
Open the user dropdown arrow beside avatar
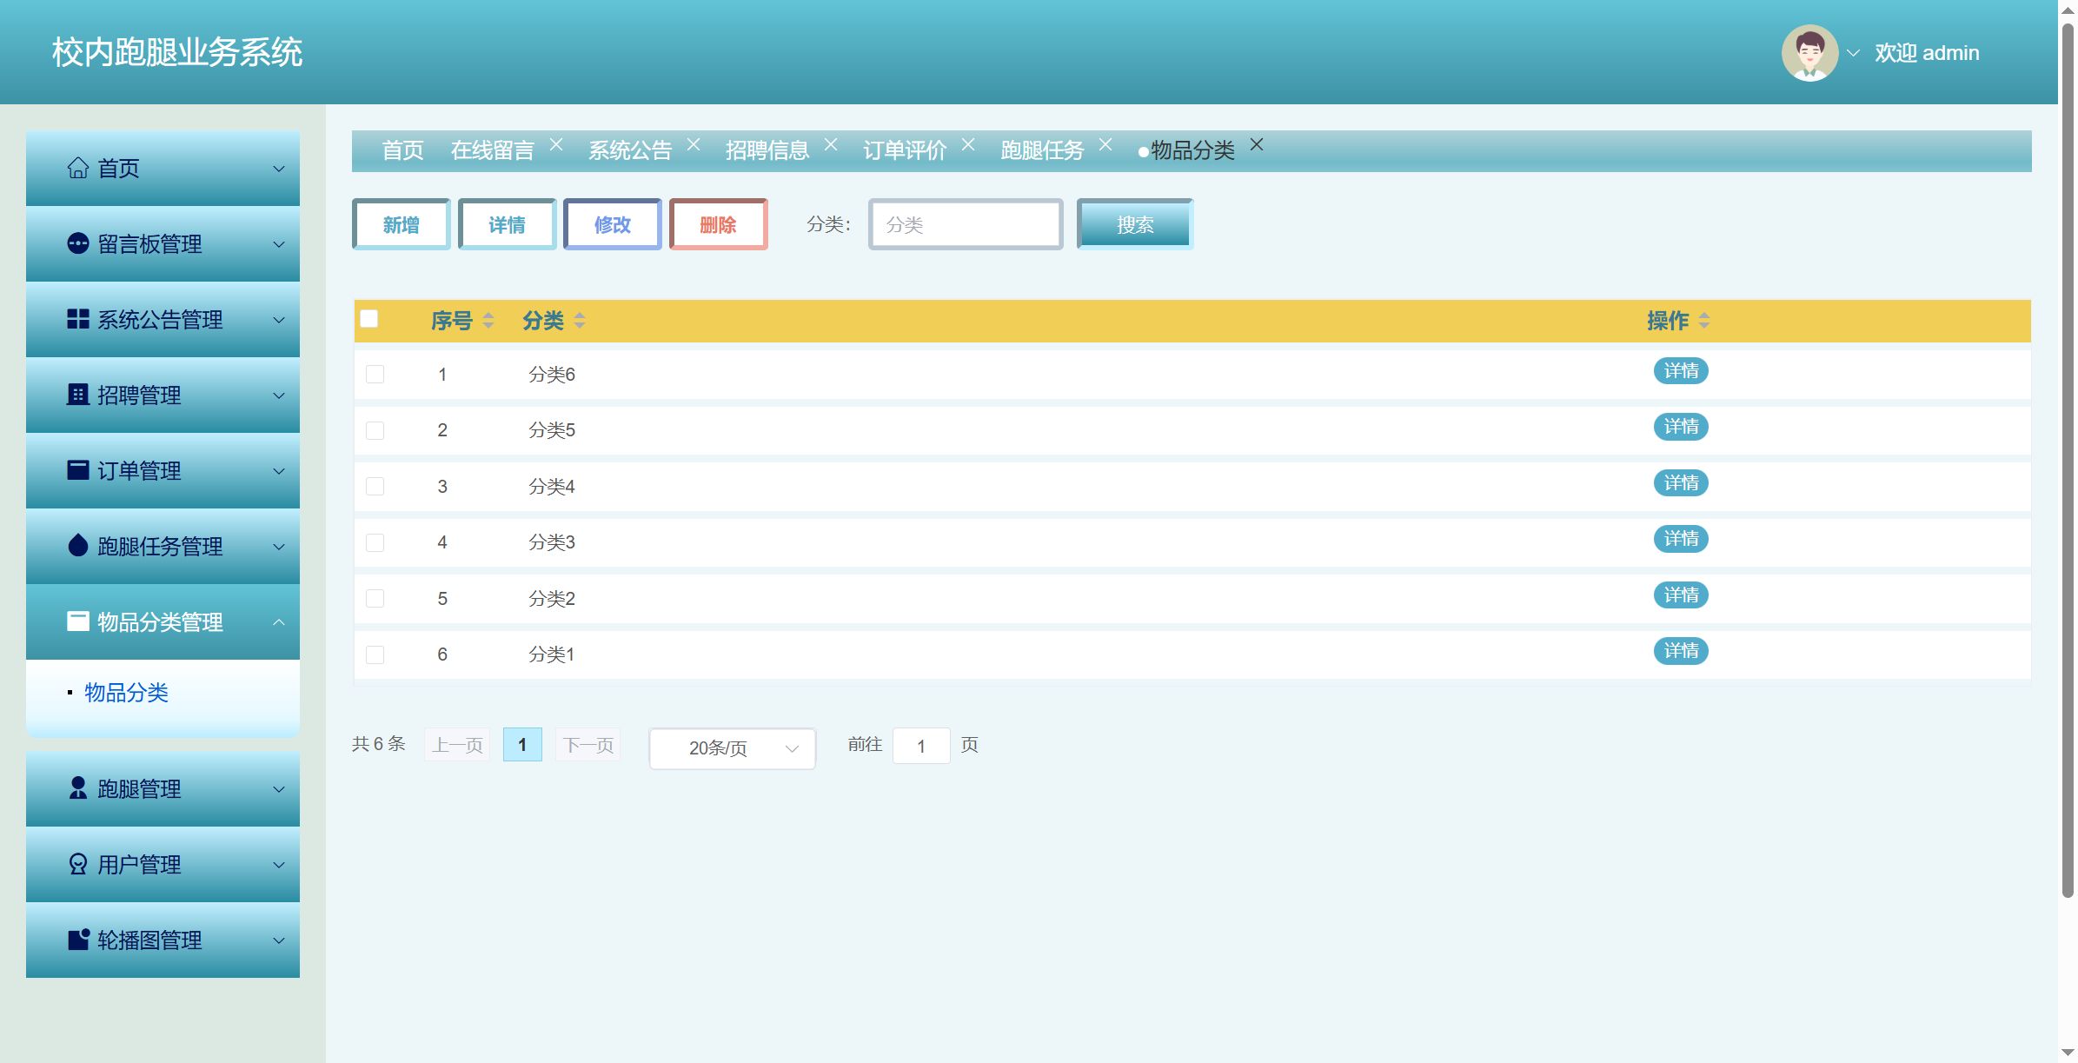(x=1853, y=53)
